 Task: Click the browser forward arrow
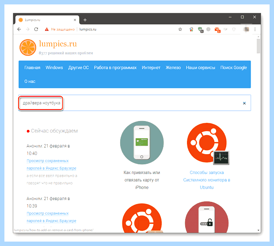(x=27, y=29)
